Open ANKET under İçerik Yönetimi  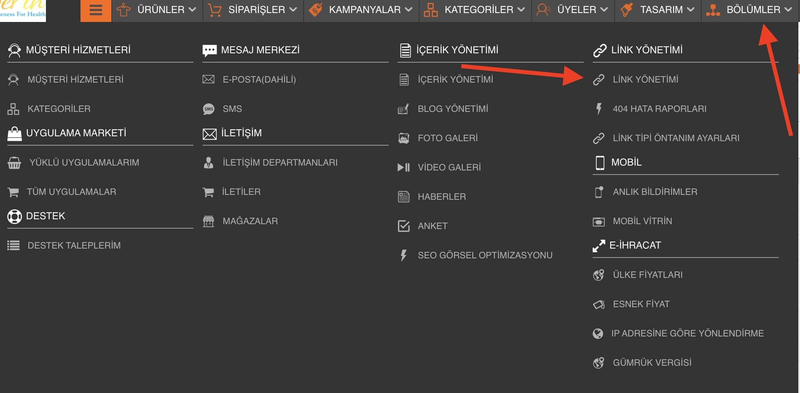(x=433, y=226)
